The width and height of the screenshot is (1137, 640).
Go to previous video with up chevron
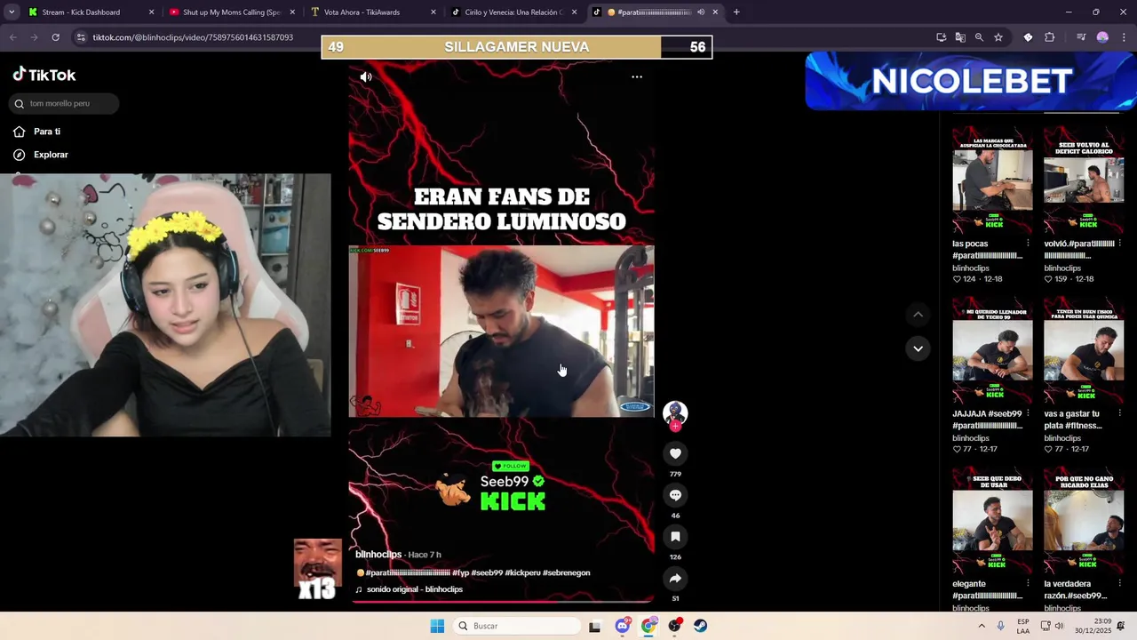[918, 315]
